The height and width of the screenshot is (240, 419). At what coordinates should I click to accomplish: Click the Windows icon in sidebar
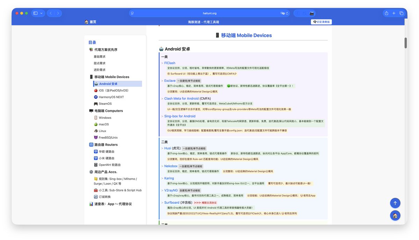pyautogui.click(x=96, y=118)
